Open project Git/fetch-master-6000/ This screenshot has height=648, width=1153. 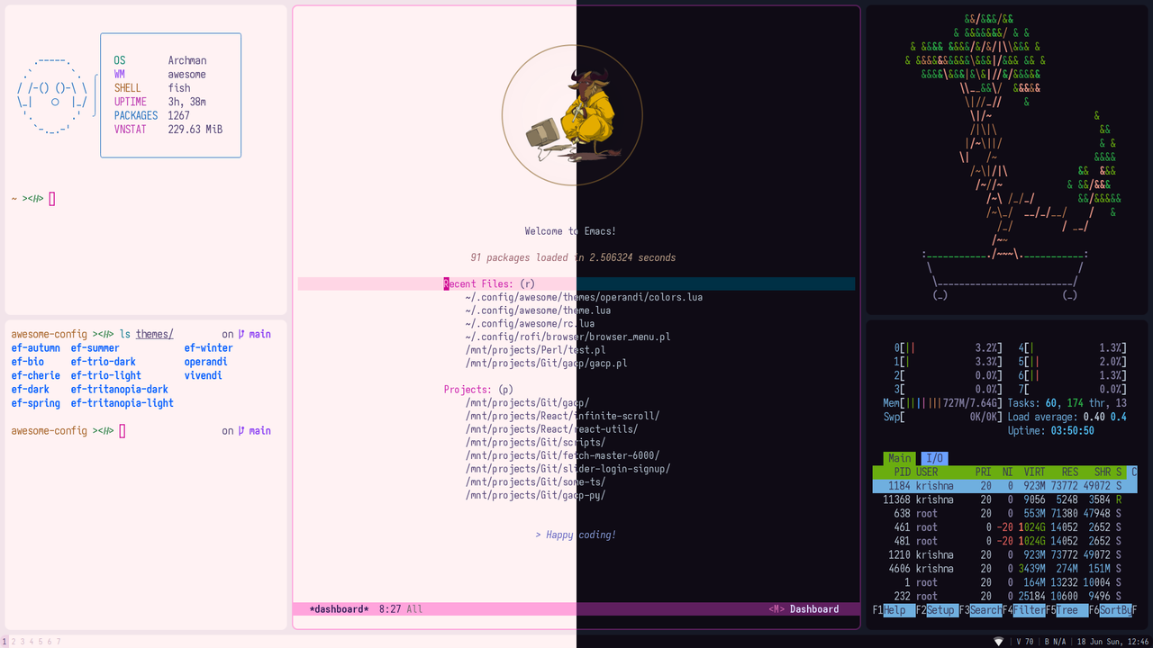pos(562,455)
